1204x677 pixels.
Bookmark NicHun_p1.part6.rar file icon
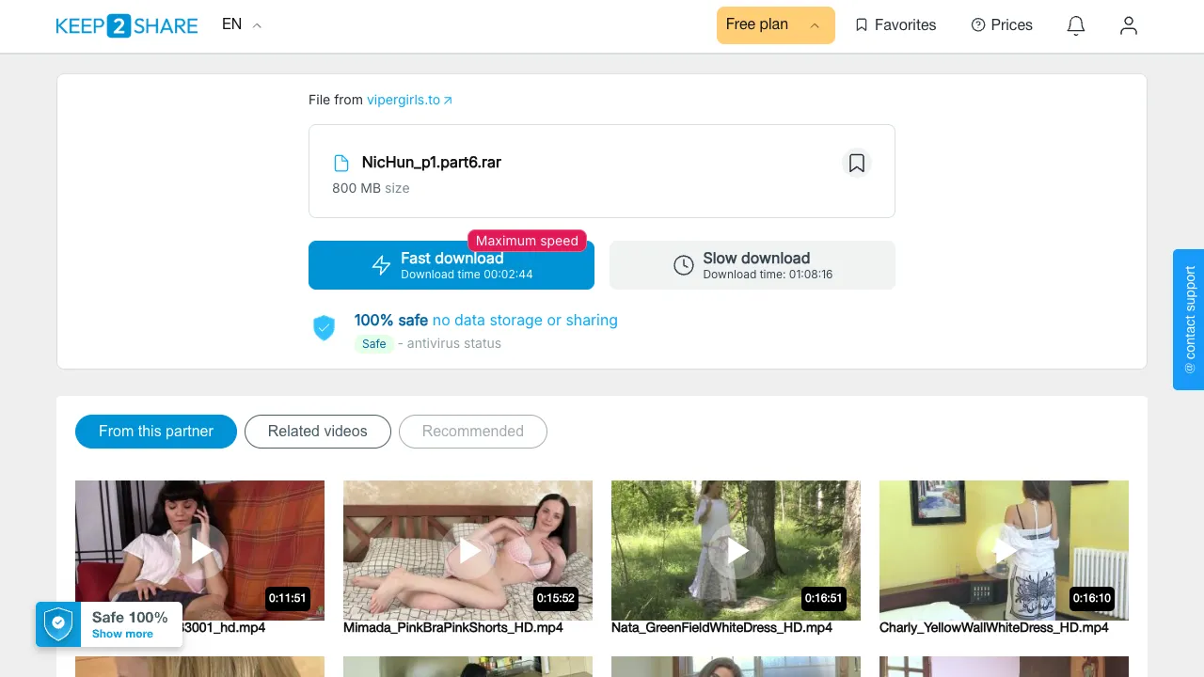point(857,164)
